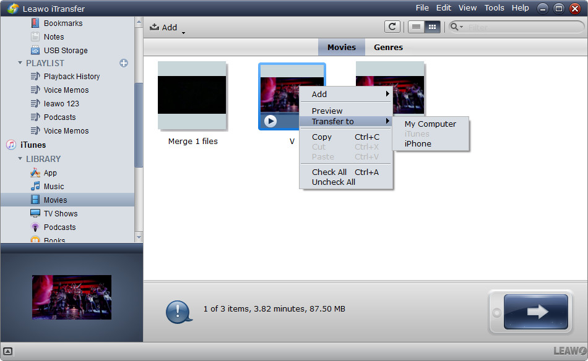Screen dimensions: 588x361
Task: Open USB Storage in the sidebar
Action: coord(65,51)
